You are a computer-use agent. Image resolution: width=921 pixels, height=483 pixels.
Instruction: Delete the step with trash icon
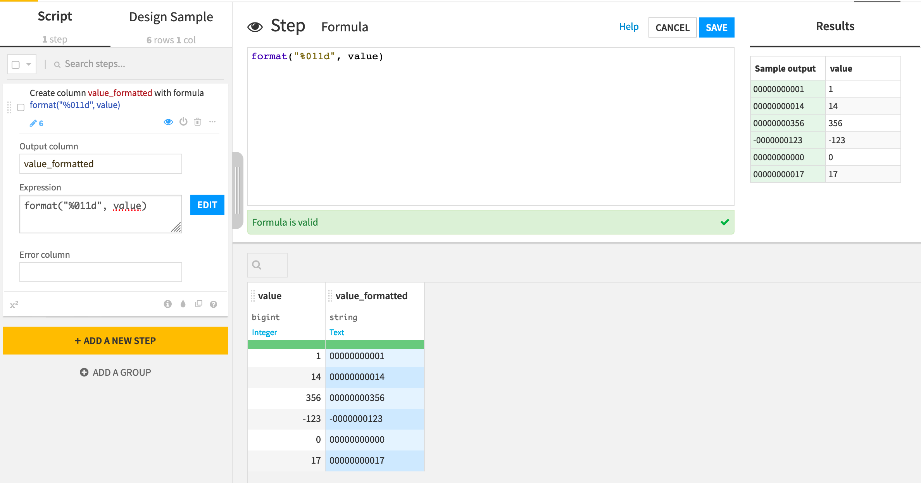198,122
